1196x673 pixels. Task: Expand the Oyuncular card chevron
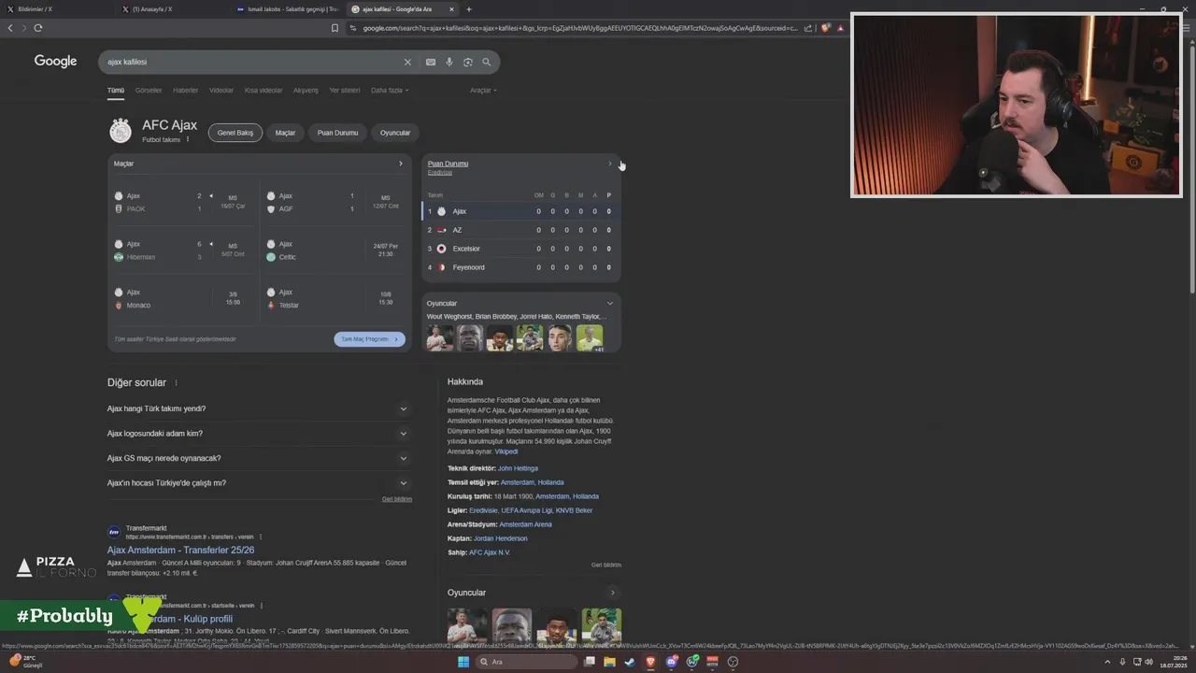610,303
